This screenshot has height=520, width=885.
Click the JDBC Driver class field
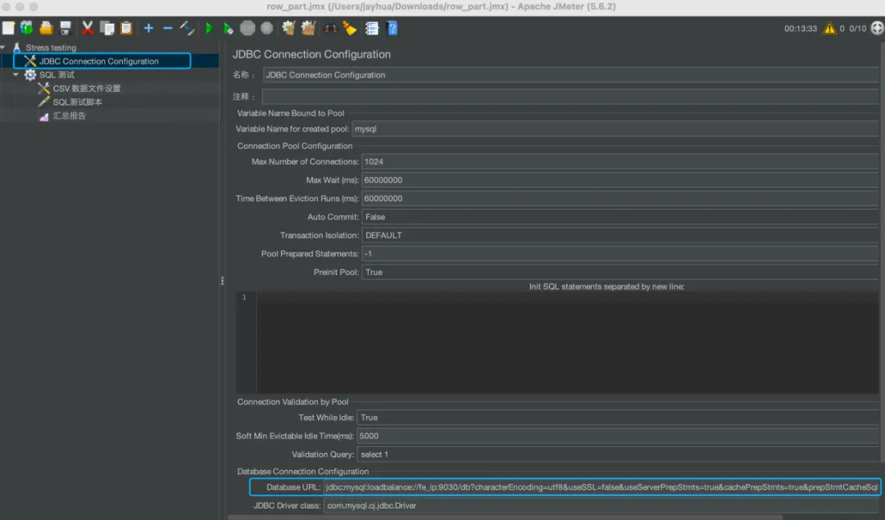[x=601, y=506]
